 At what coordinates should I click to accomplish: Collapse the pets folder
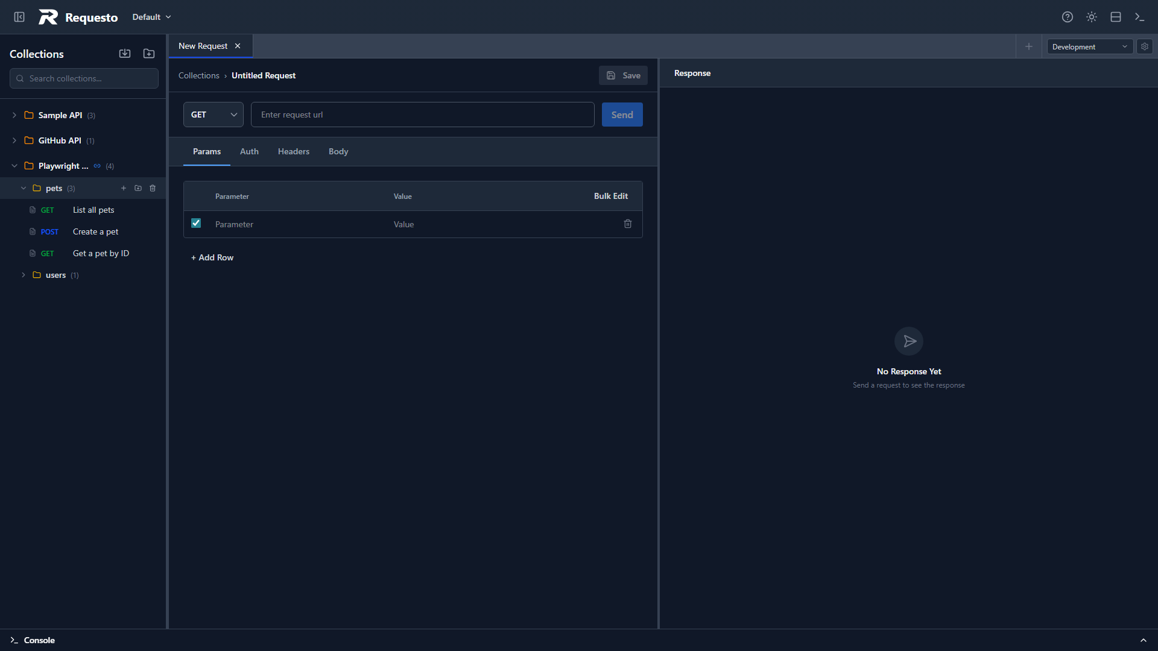[23, 188]
